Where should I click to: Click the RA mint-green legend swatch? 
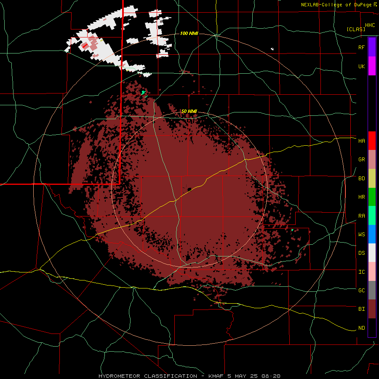372,216
